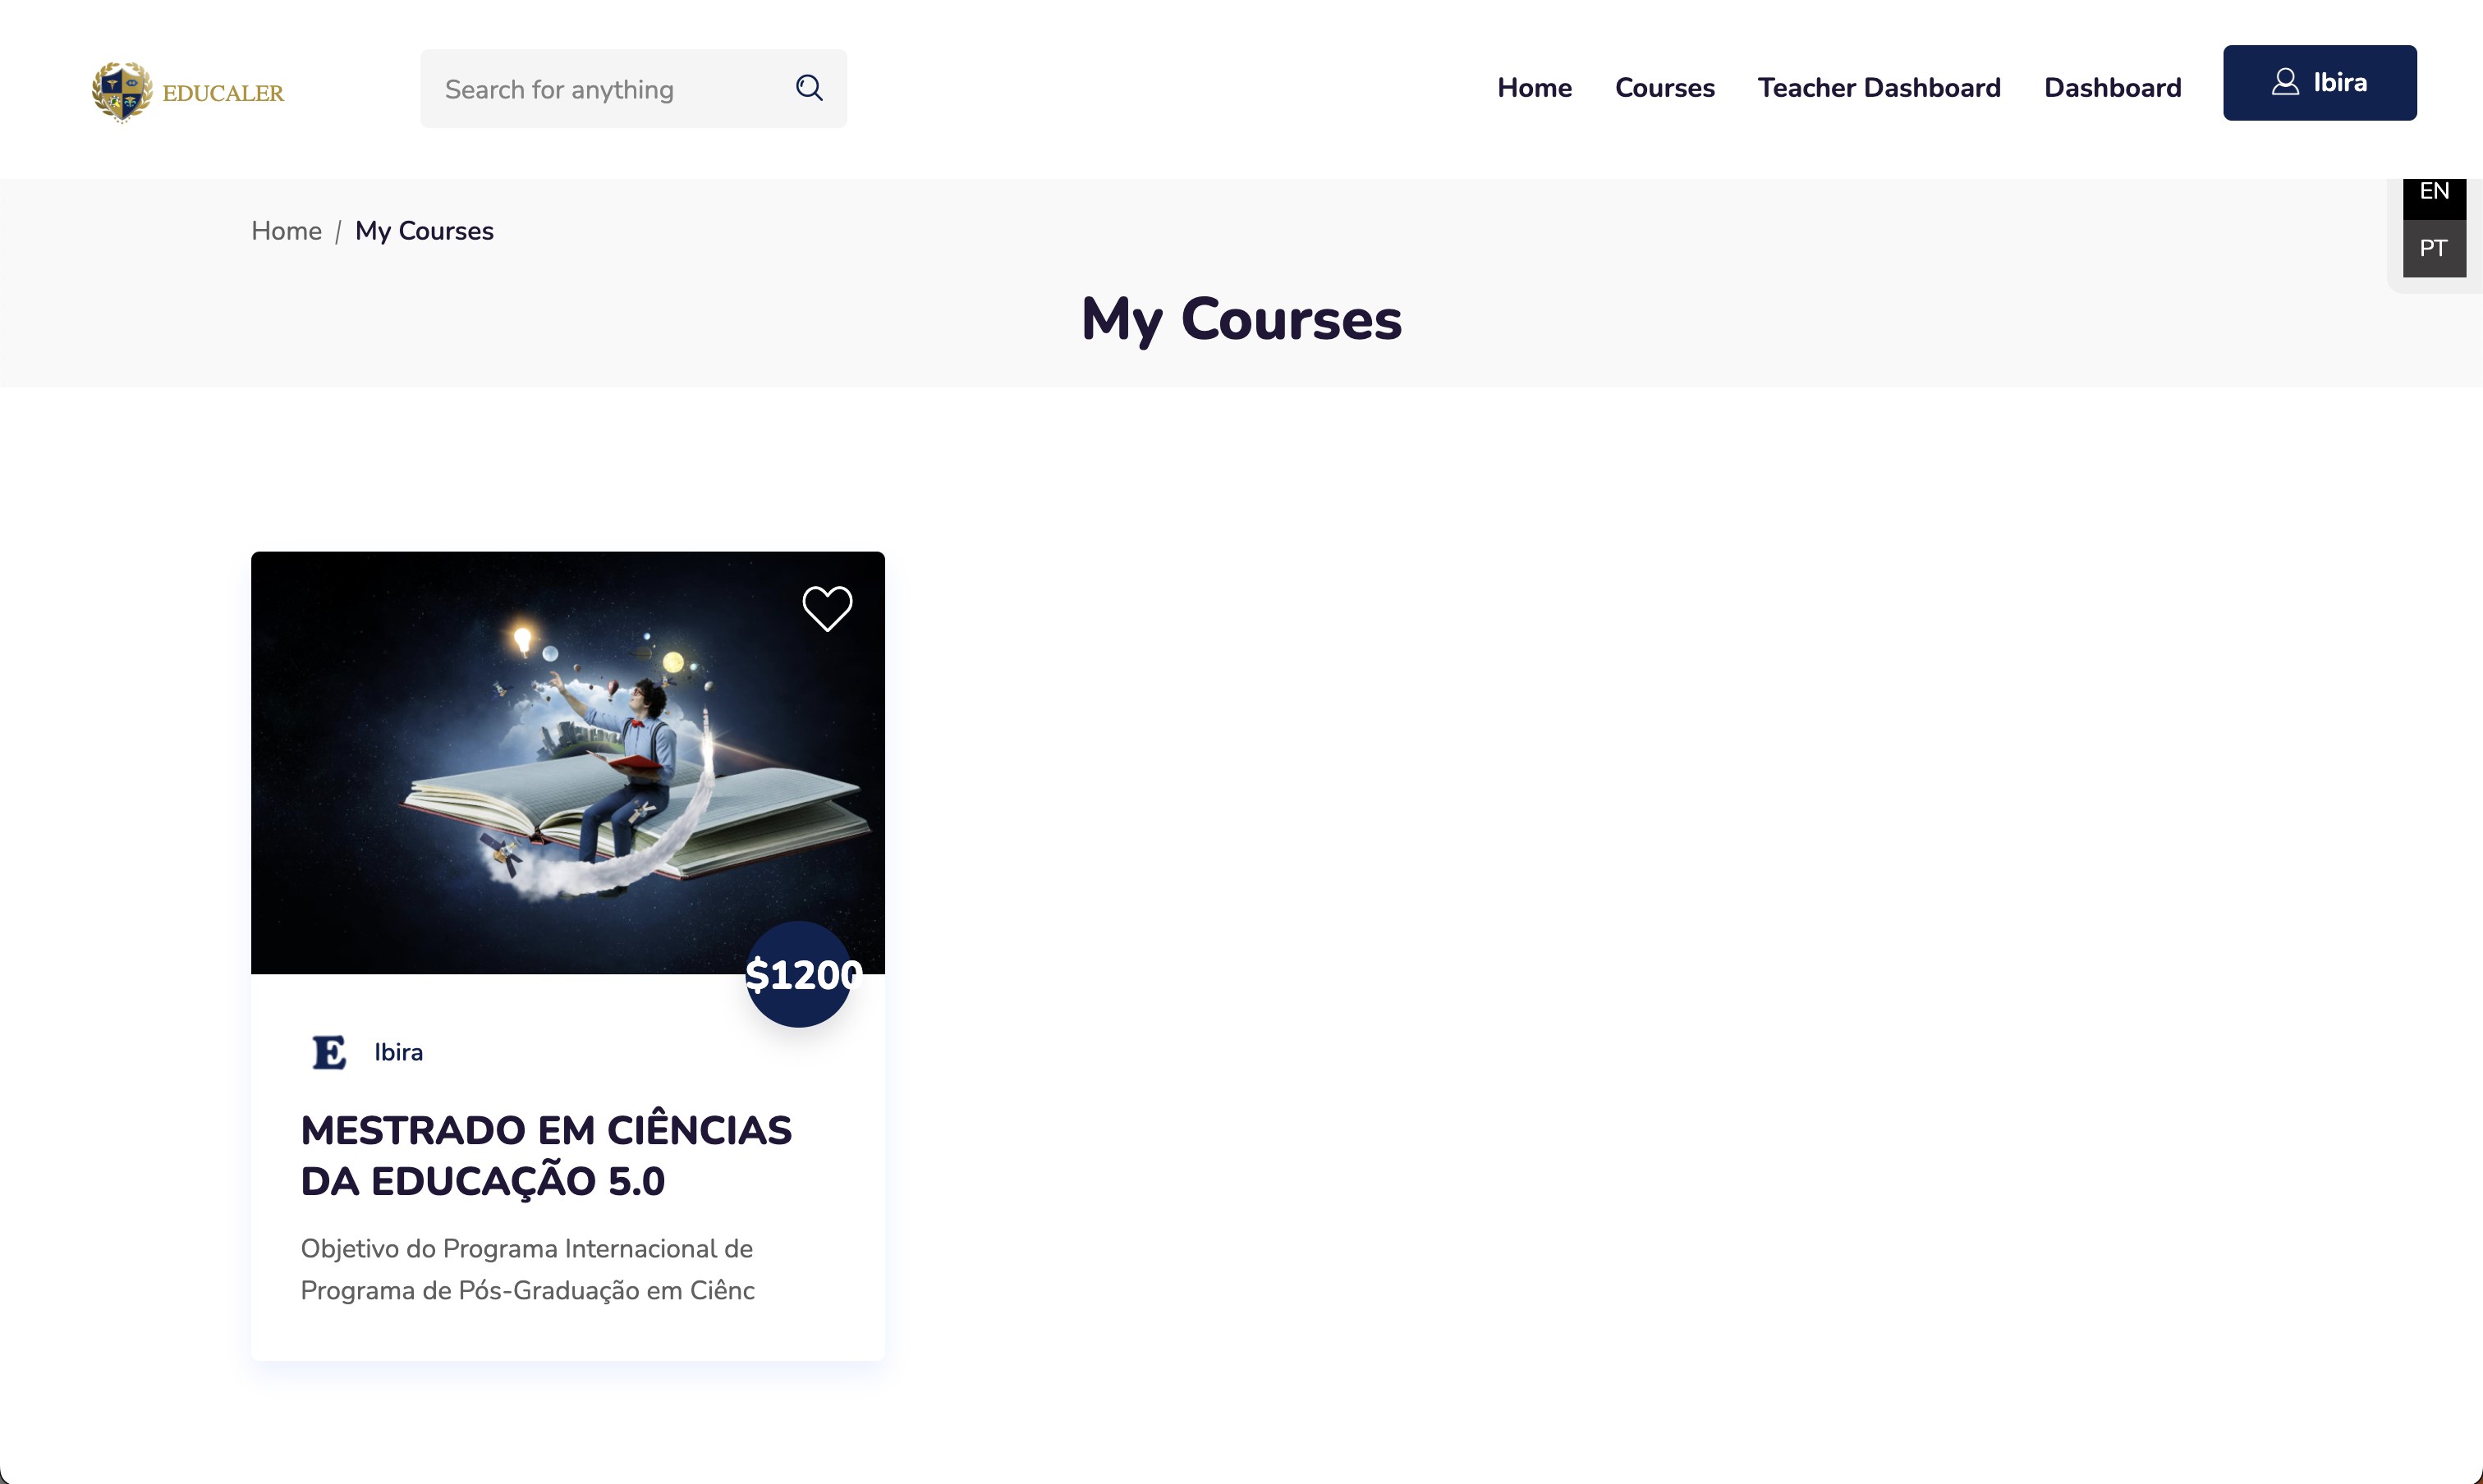Favorite the course with the heart icon
This screenshot has width=2483, height=1484.
(x=828, y=608)
